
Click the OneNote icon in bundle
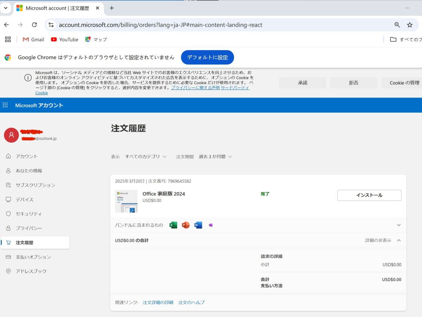pyautogui.click(x=211, y=225)
